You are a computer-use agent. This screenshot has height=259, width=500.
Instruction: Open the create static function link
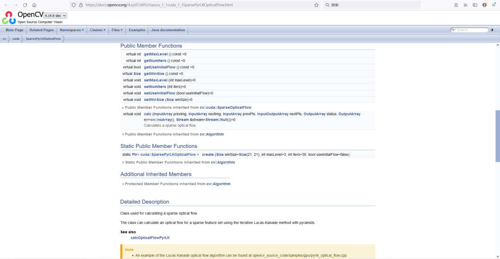(x=207, y=154)
